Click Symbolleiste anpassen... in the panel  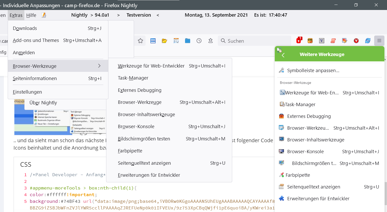point(313,71)
